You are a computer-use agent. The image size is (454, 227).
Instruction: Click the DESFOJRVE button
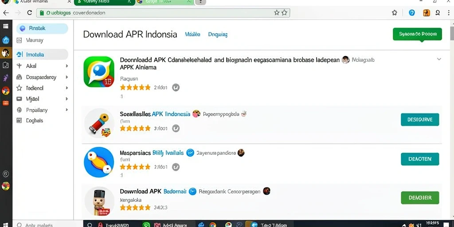420,120
